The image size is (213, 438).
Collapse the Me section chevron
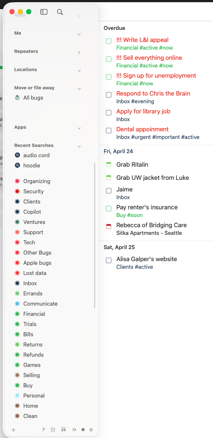tap(79, 34)
